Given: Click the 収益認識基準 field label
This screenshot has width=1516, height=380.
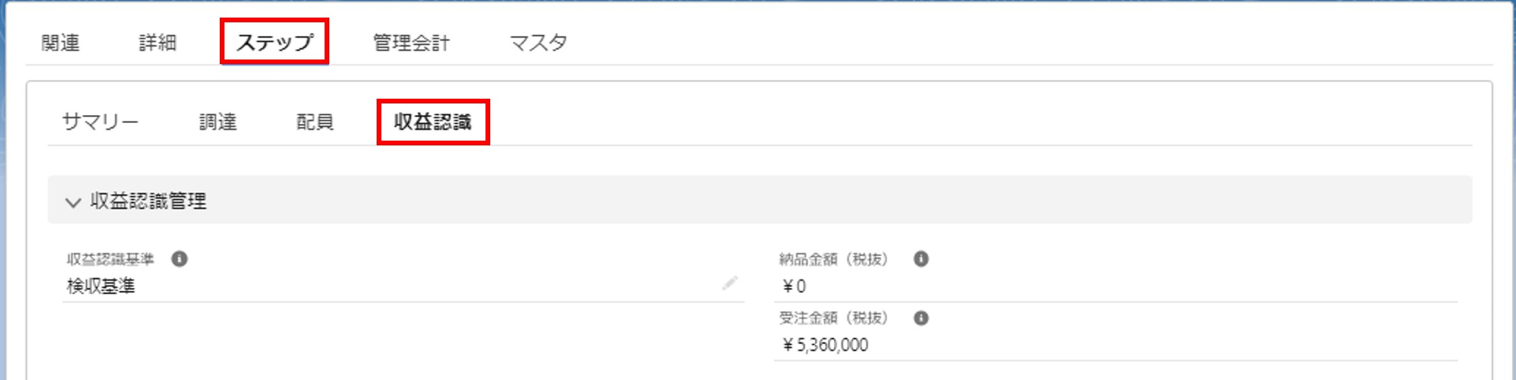Looking at the screenshot, I should point(111,260).
